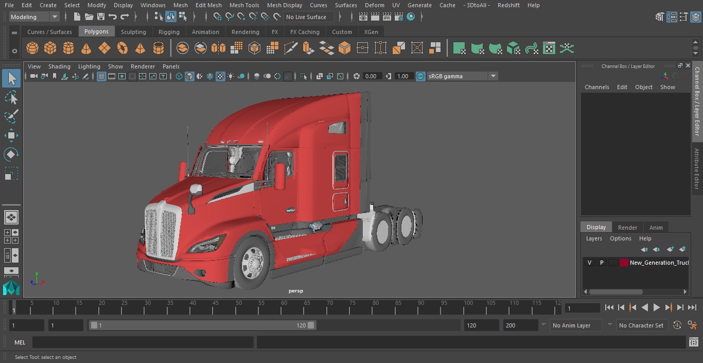This screenshot has width=703, height=363.
Task: Click the IPR render icon
Action: pos(386,17)
